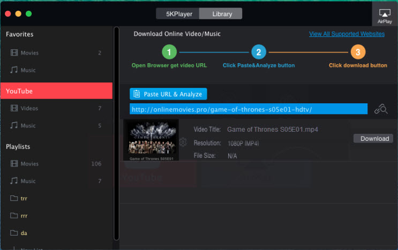Click the 1080P [MP4] resolution value
Viewport: 398px width, 250px height.
pos(243,143)
